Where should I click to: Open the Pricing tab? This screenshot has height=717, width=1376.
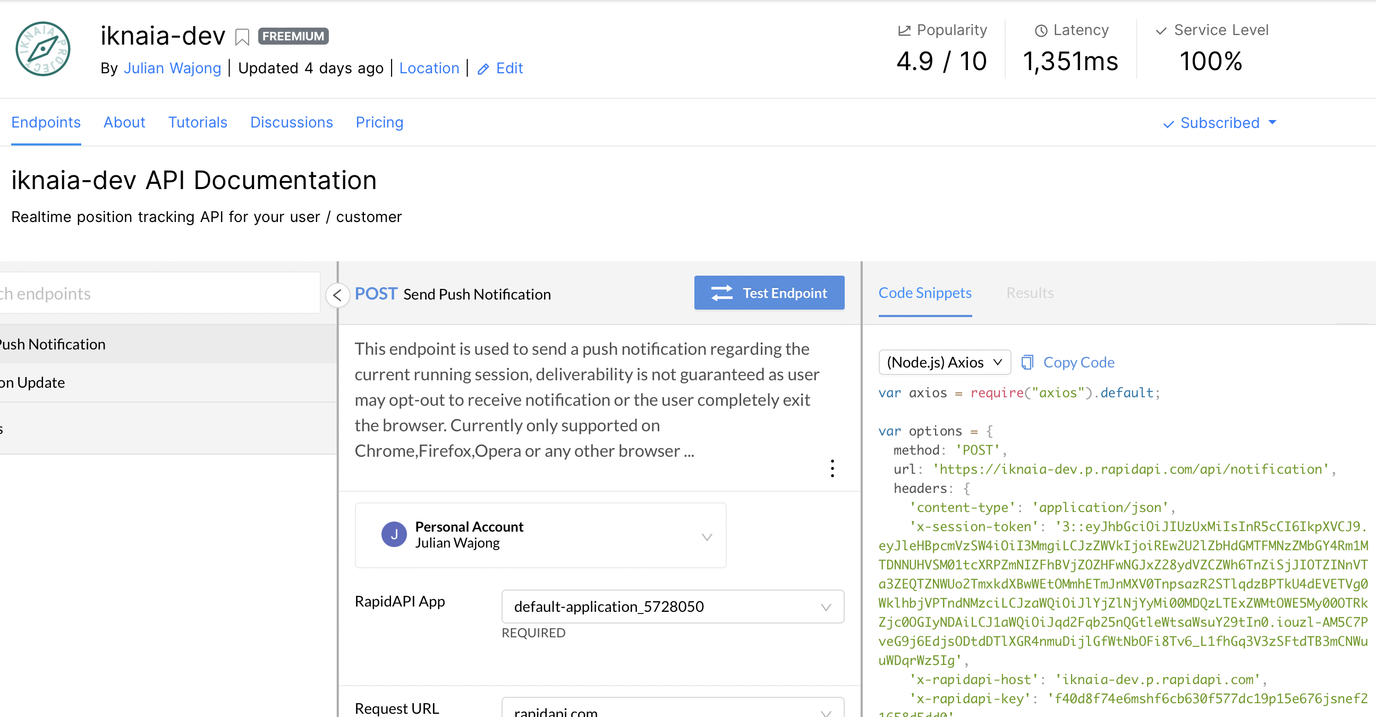379,122
